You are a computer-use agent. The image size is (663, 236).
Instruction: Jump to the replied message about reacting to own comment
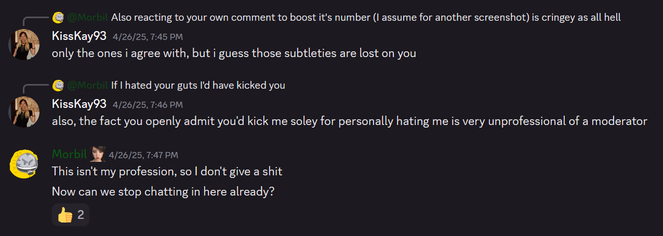pyautogui.click(x=366, y=18)
